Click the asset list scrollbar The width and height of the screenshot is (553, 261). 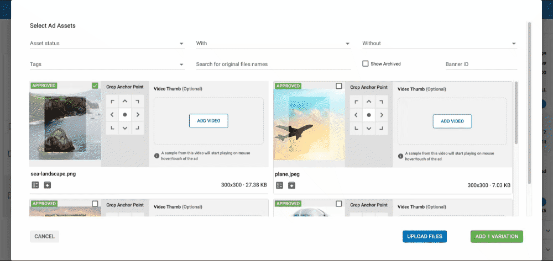pyautogui.click(x=517, y=113)
